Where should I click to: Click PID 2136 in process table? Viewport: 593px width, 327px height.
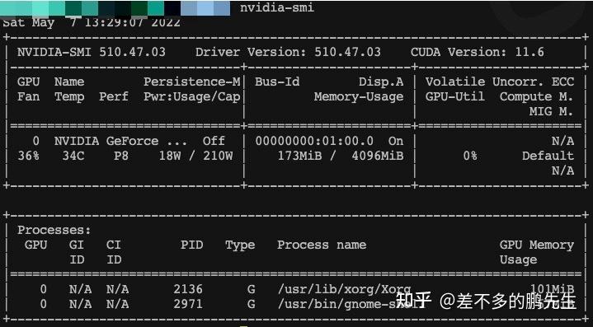[x=188, y=289]
